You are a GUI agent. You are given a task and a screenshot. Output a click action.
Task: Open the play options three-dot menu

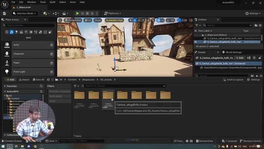coord(97,13)
